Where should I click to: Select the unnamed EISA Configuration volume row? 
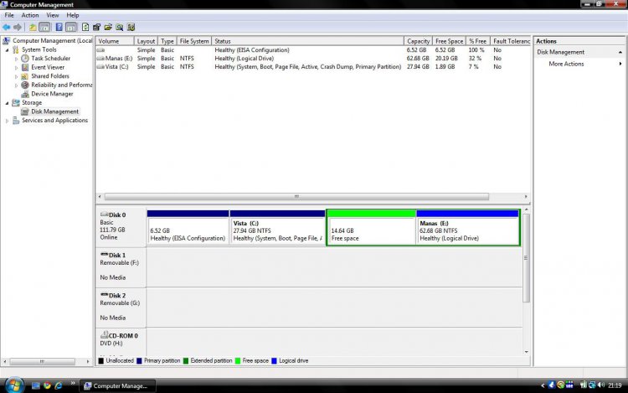pyautogui.click(x=313, y=50)
